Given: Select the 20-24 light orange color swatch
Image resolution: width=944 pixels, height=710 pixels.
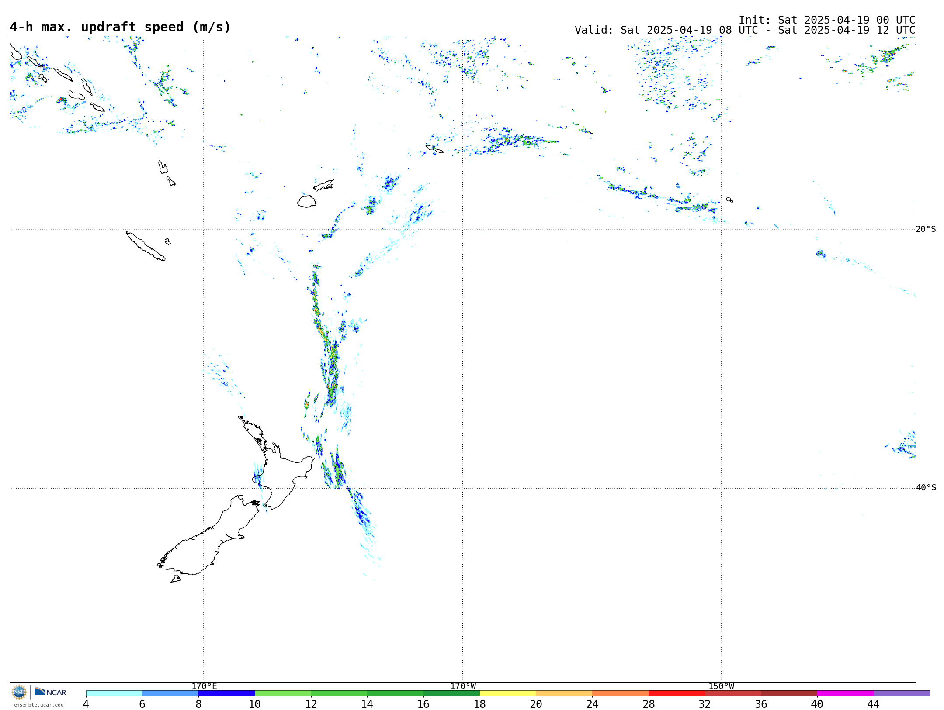Looking at the screenshot, I should coord(564,693).
